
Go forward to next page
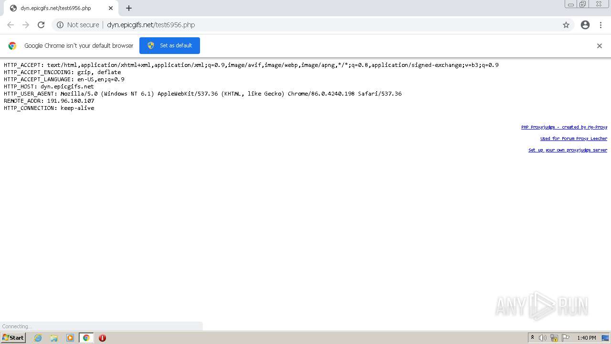pyautogui.click(x=26, y=25)
